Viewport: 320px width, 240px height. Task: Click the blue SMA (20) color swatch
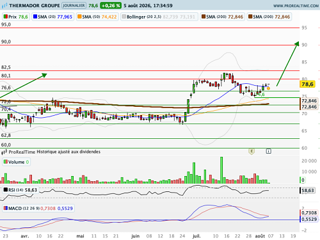pos(35,17)
